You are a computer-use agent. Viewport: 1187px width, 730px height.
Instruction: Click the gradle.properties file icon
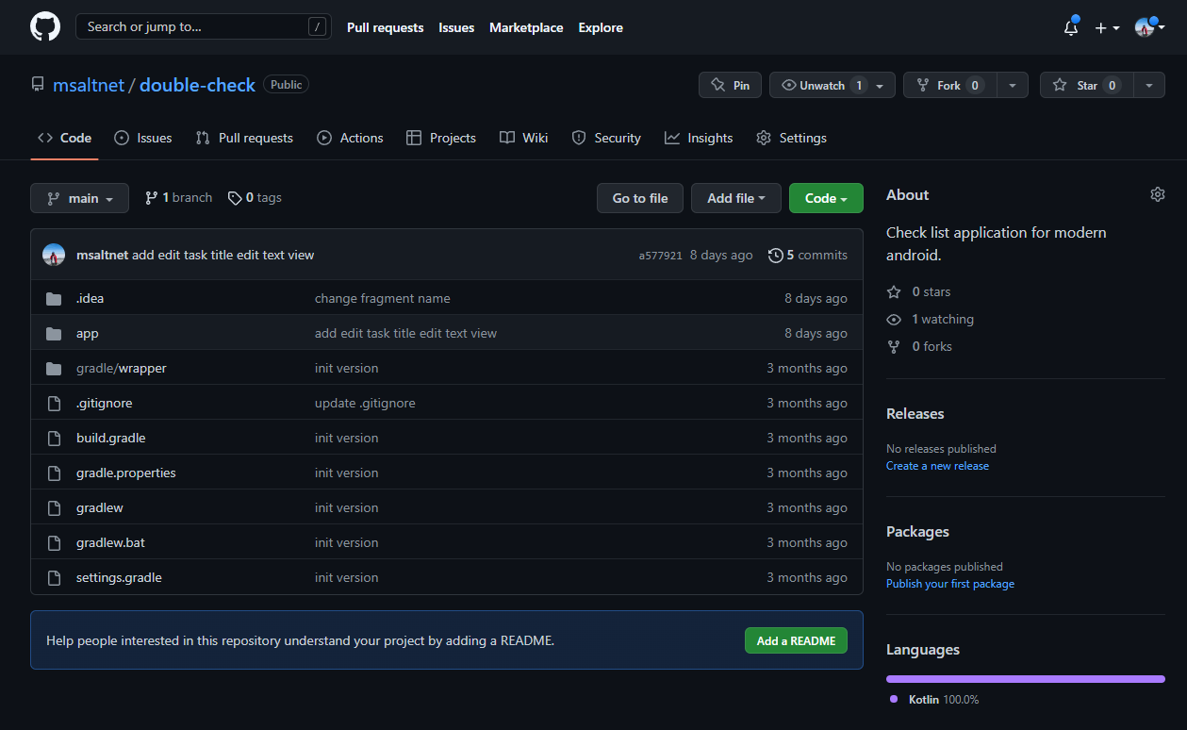tap(54, 473)
